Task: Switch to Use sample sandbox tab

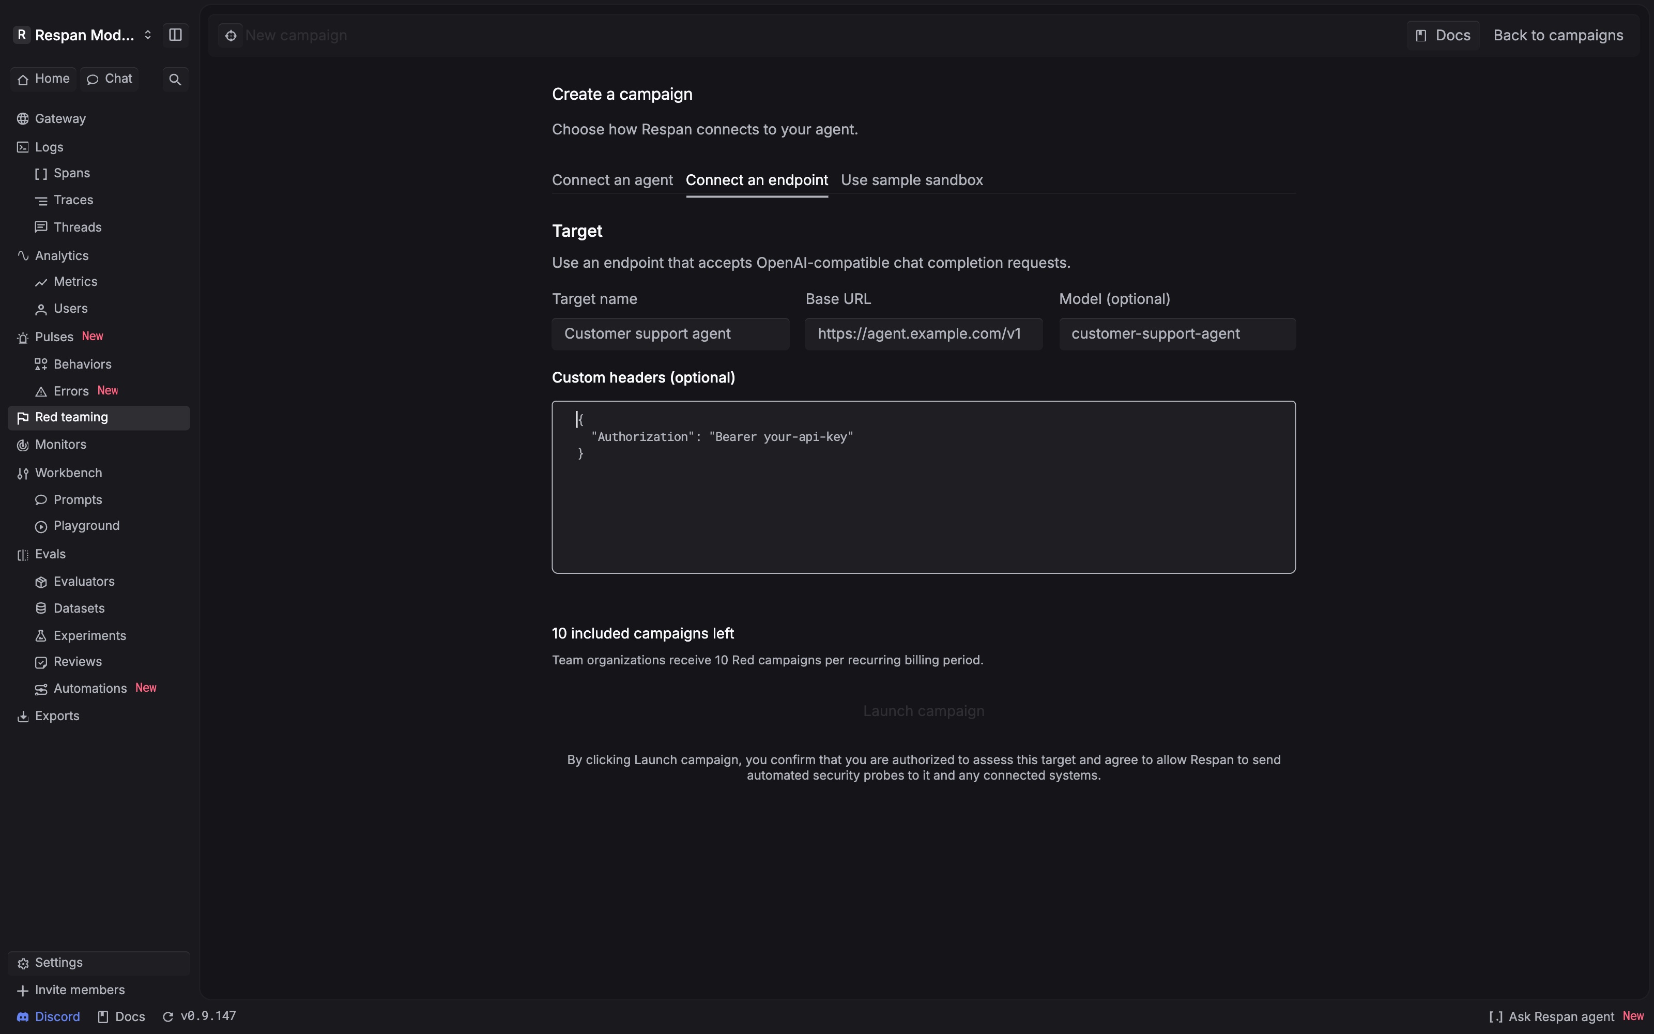Action: (912, 180)
